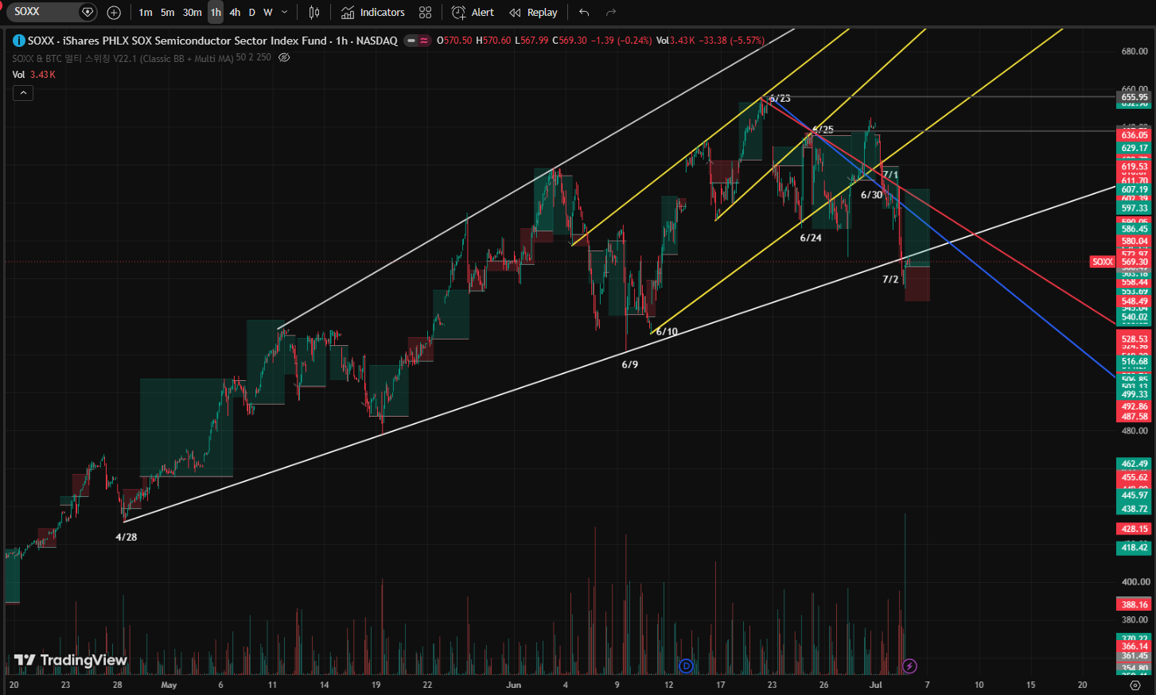1156x695 pixels.
Task: Click the SOXX symbol search box
Action: pyautogui.click(x=53, y=12)
